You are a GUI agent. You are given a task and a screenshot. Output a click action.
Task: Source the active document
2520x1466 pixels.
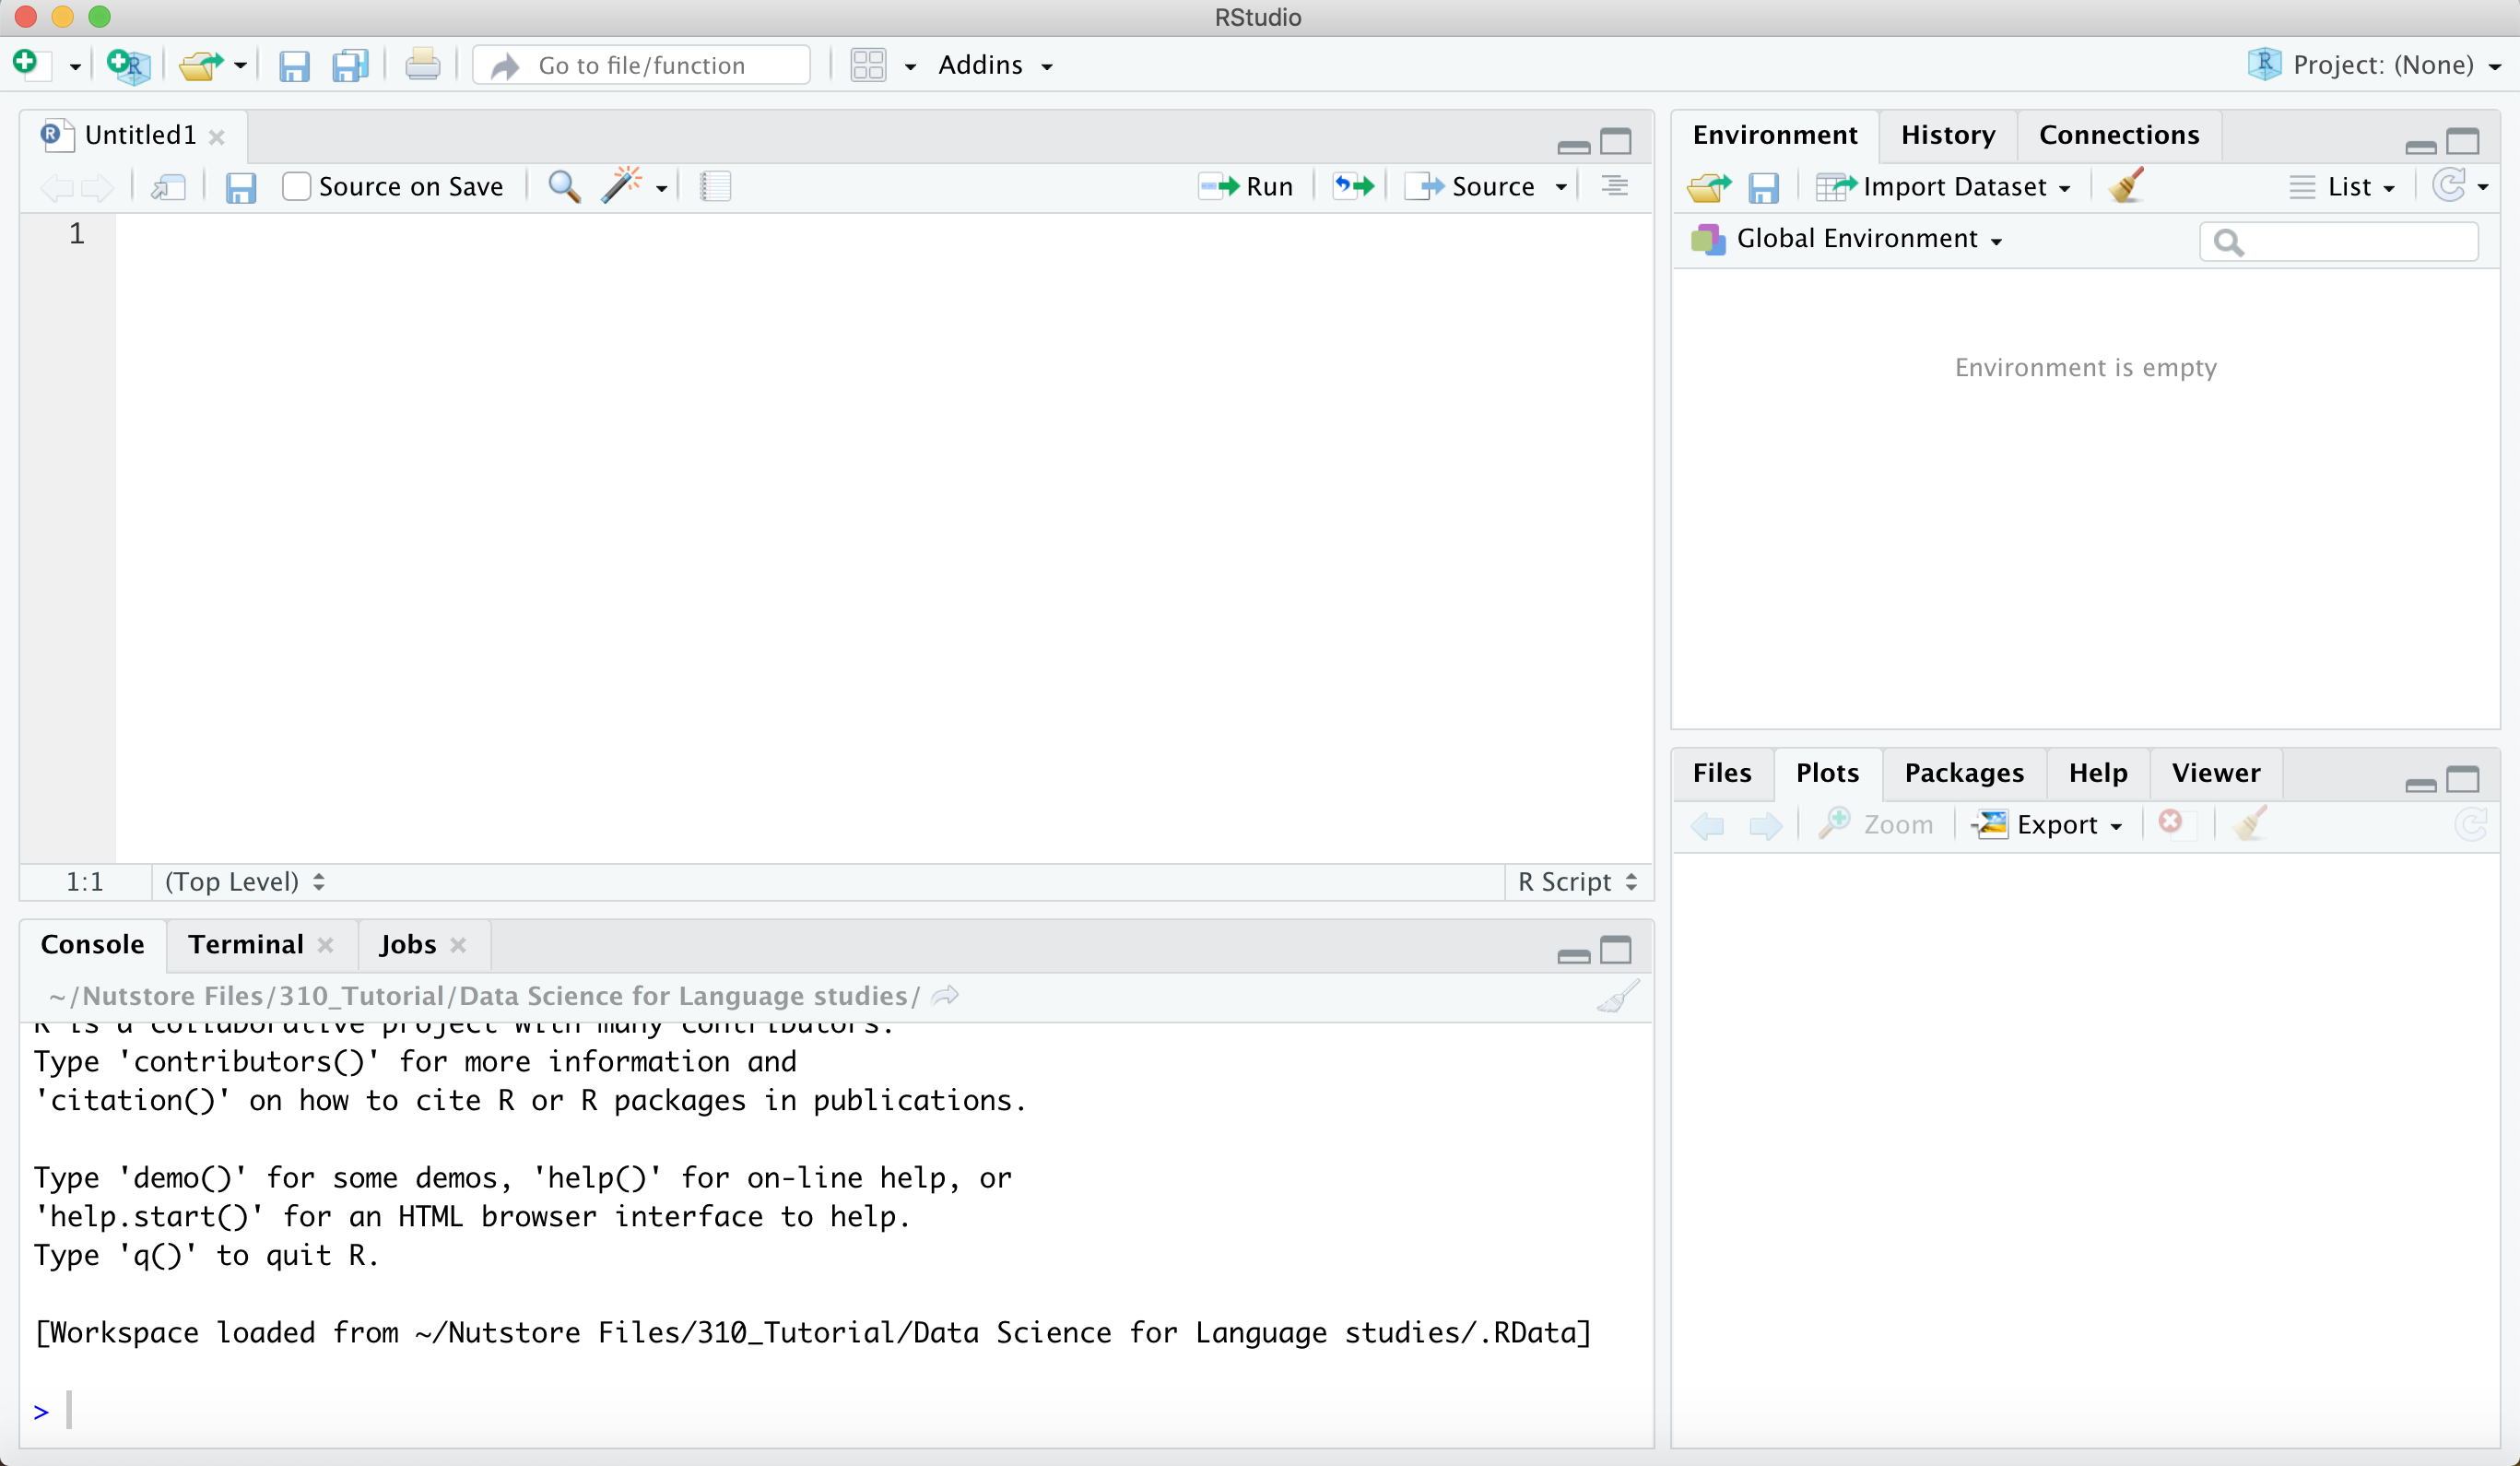pos(1470,187)
